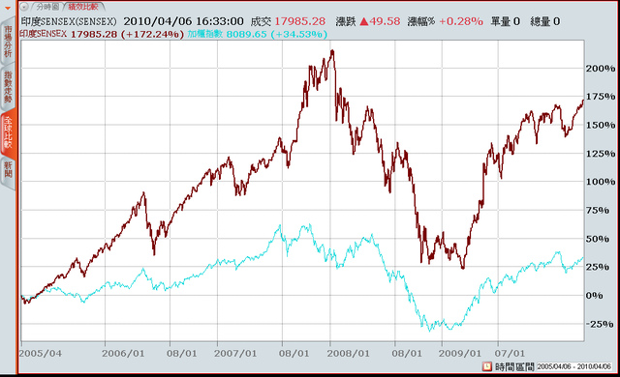Click the -25% y-axis label
The image size is (620, 377).
click(x=600, y=324)
